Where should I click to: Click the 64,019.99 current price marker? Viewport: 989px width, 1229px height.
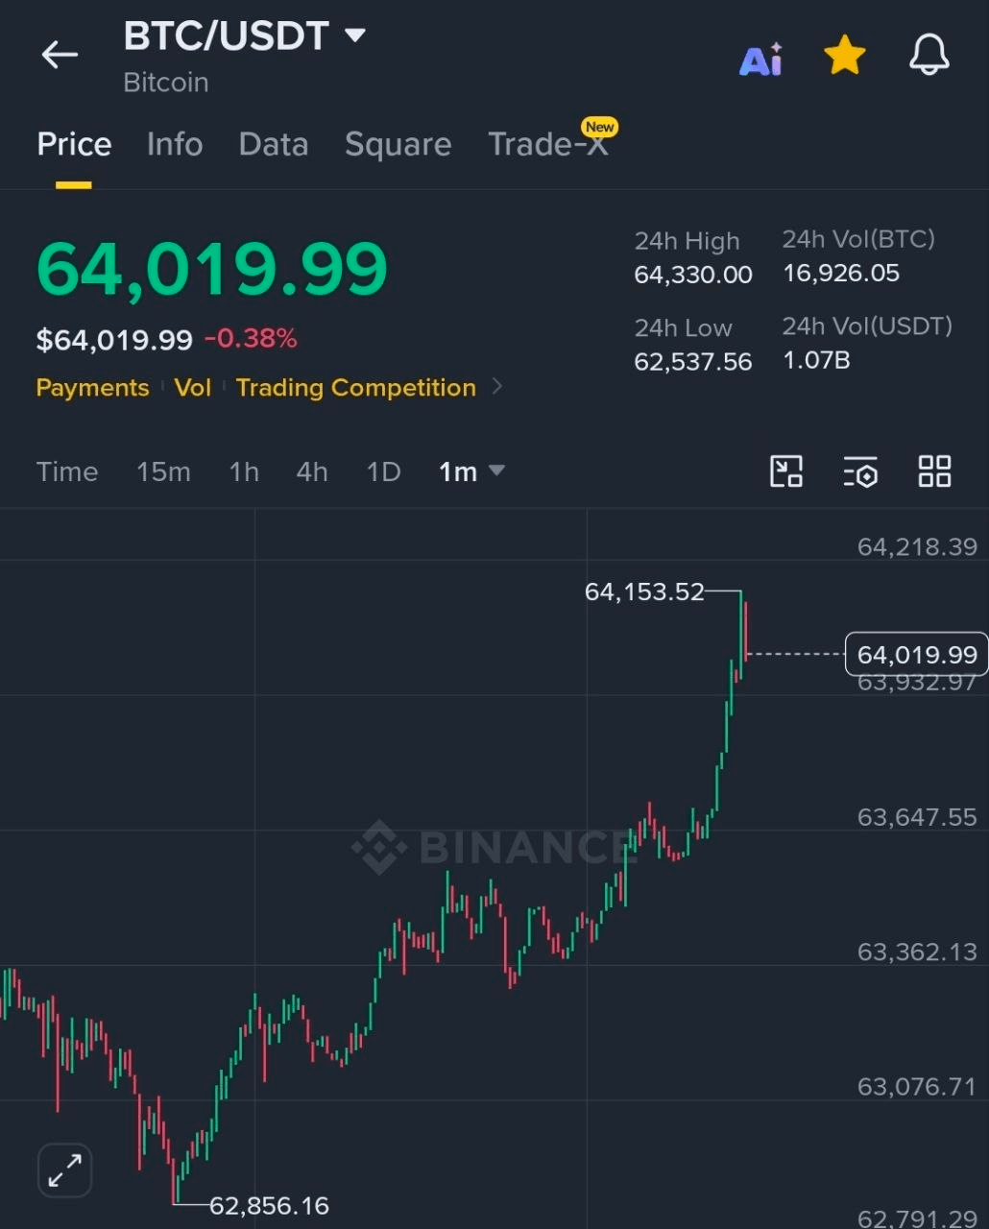tap(916, 654)
